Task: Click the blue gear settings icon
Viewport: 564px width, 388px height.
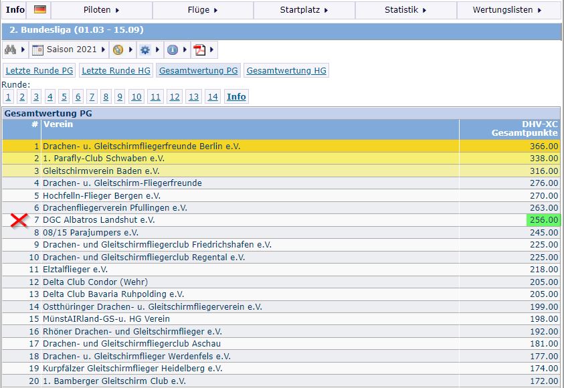Action: coord(145,50)
